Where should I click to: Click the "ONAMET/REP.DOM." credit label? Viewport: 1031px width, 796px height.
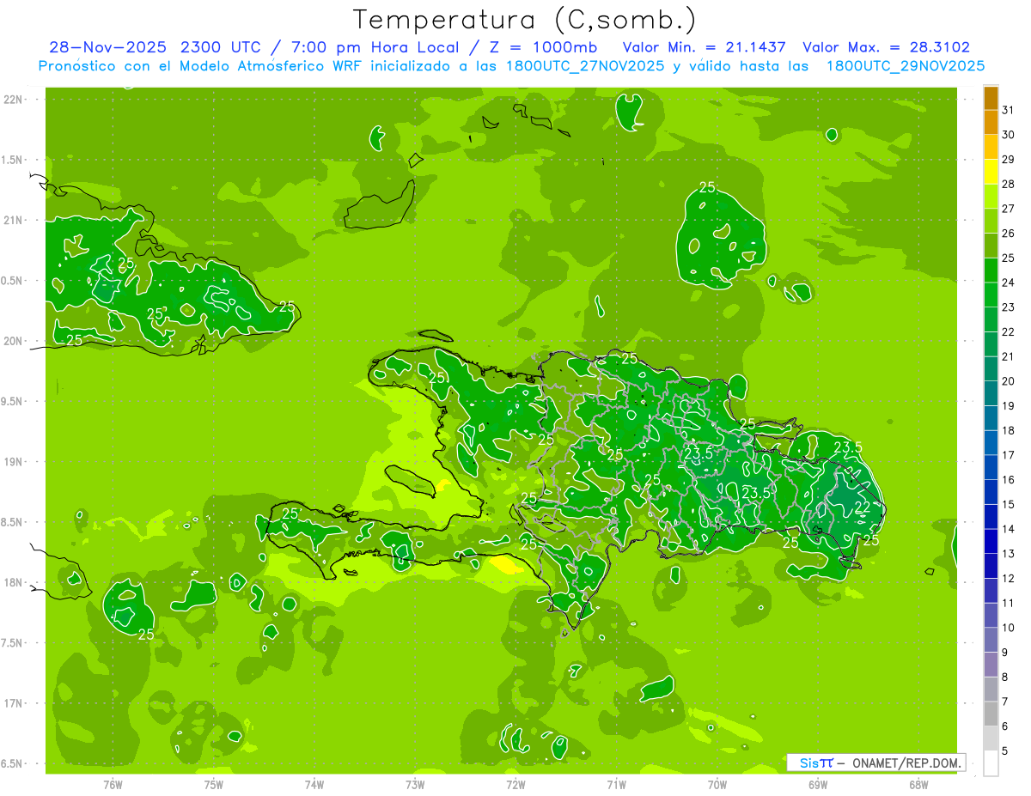pyautogui.click(x=906, y=763)
